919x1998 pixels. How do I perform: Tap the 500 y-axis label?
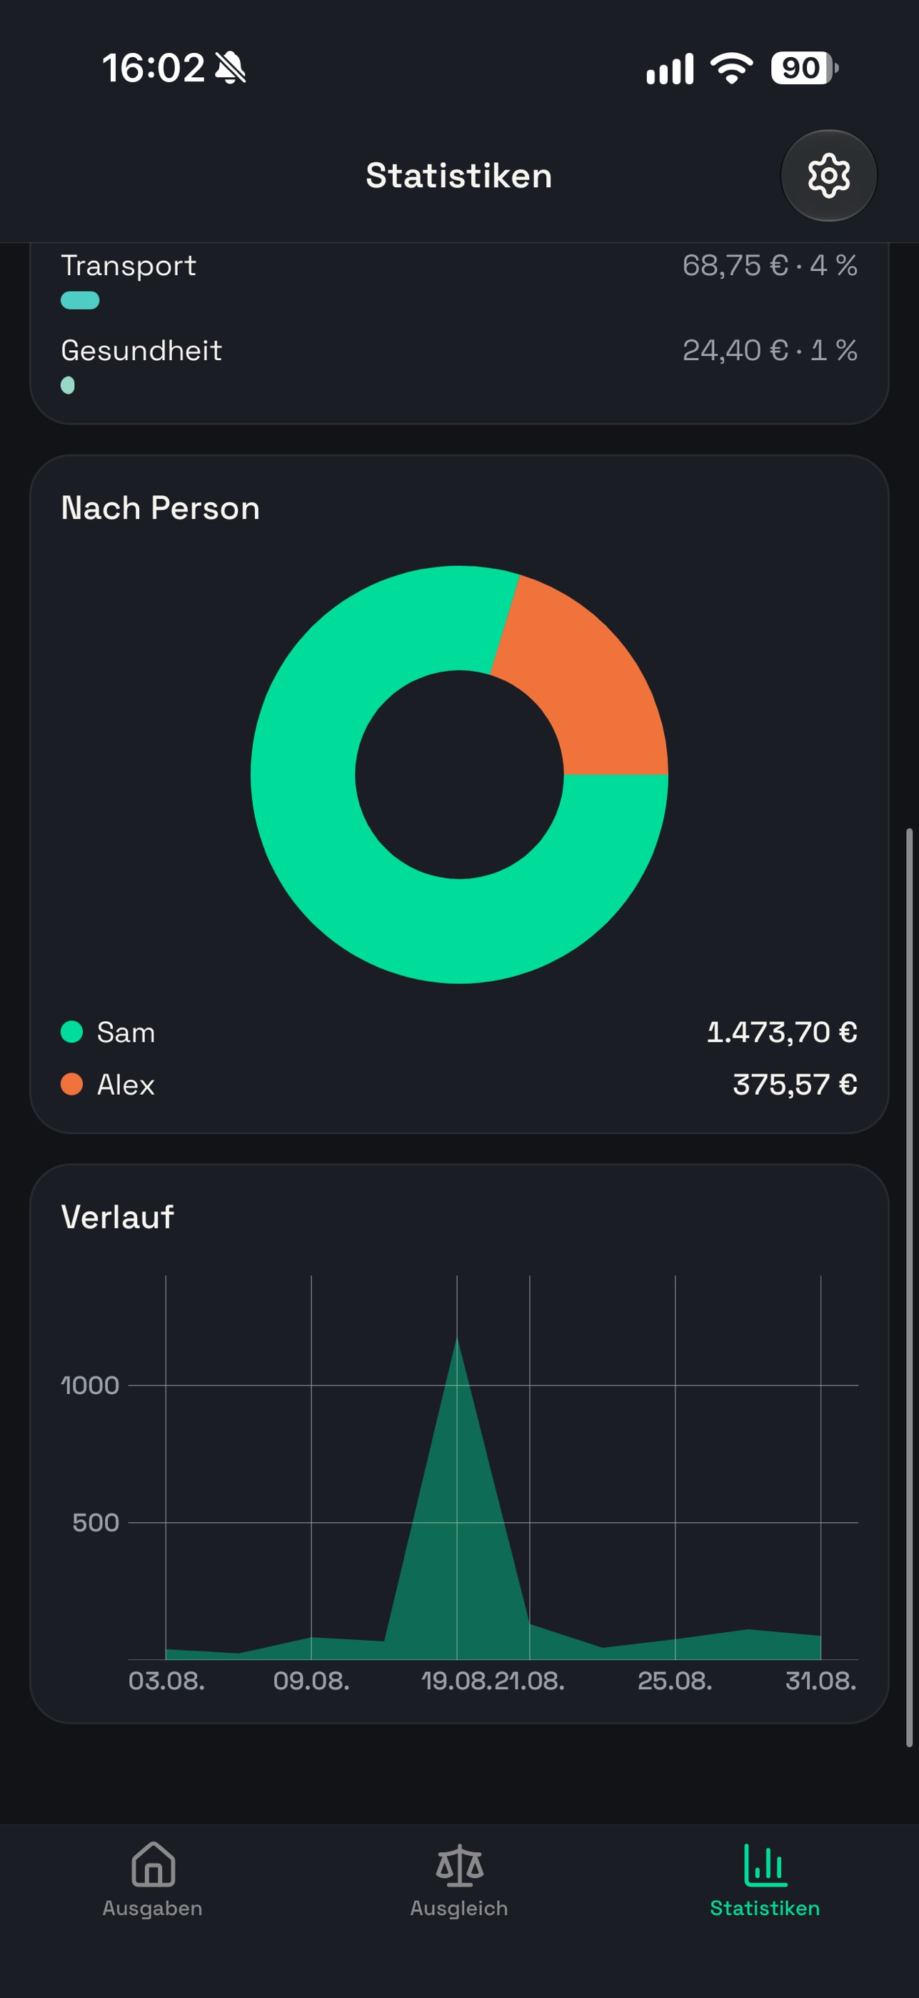coord(95,1523)
